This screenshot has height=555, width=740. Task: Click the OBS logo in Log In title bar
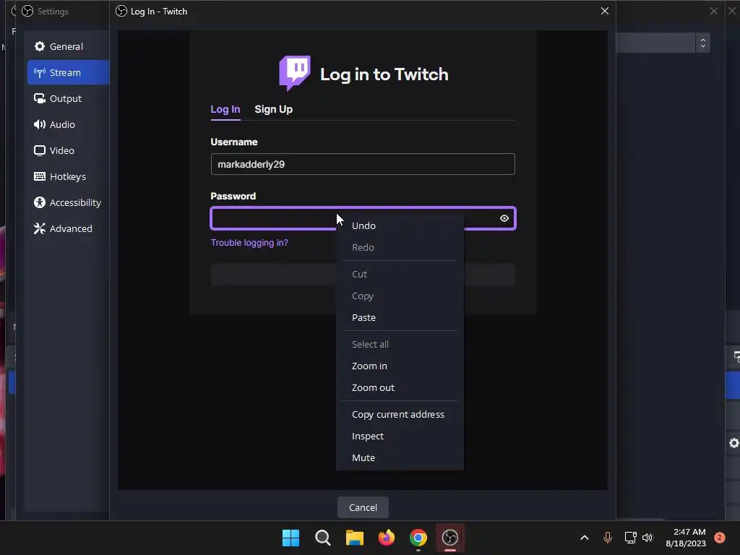(x=121, y=11)
